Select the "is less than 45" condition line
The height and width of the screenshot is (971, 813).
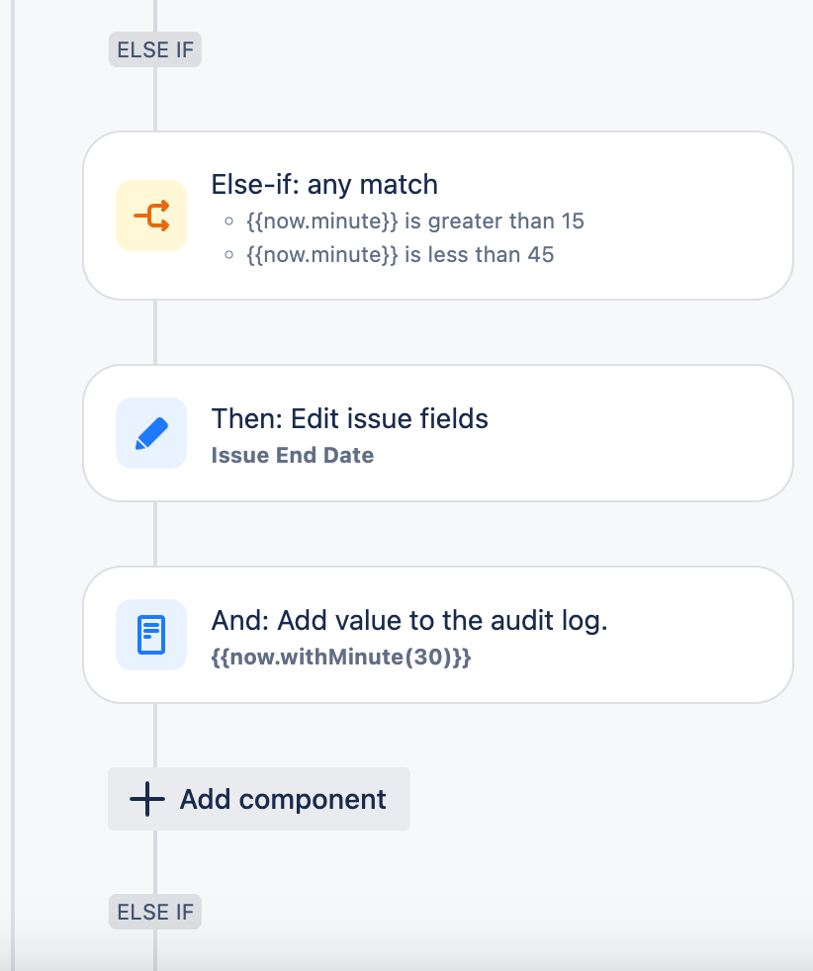click(x=400, y=254)
